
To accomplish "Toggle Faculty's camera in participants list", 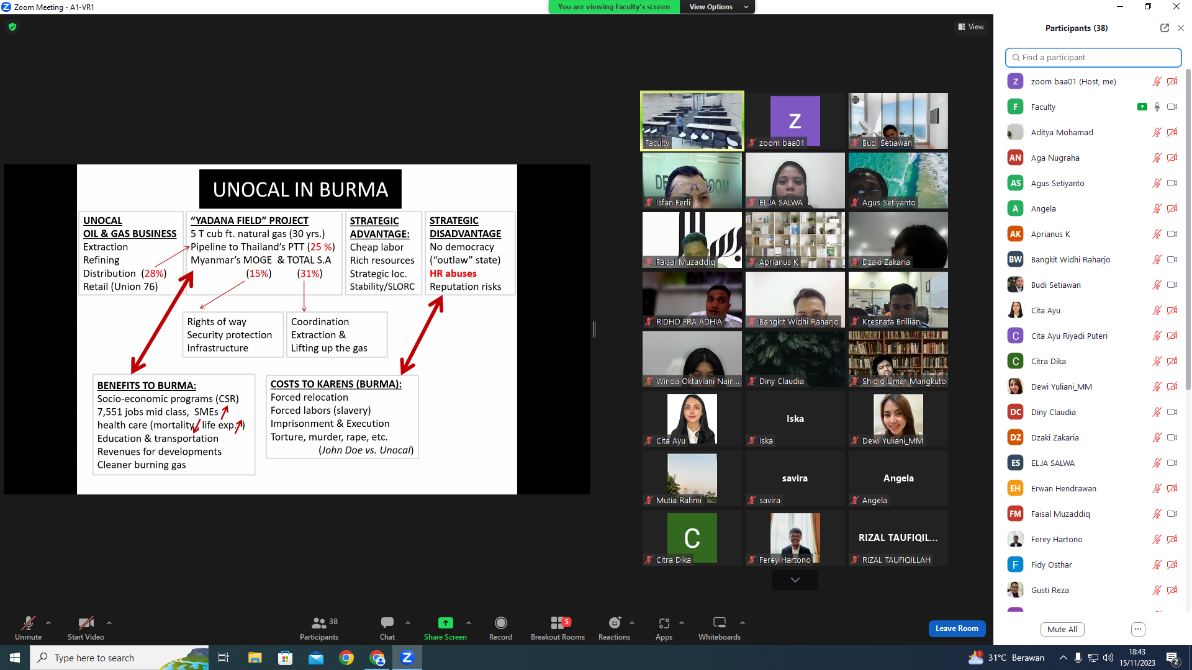I will (x=1172, y=107).
